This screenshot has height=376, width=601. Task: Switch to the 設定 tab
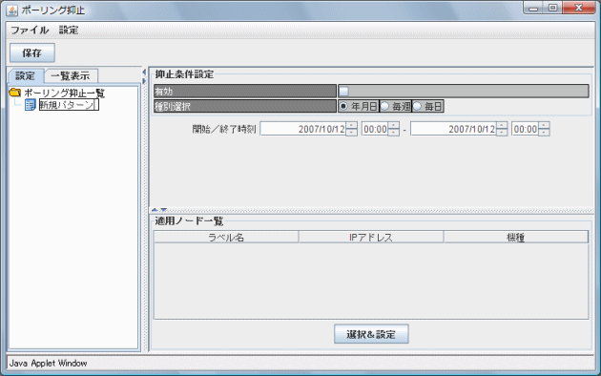26,76
